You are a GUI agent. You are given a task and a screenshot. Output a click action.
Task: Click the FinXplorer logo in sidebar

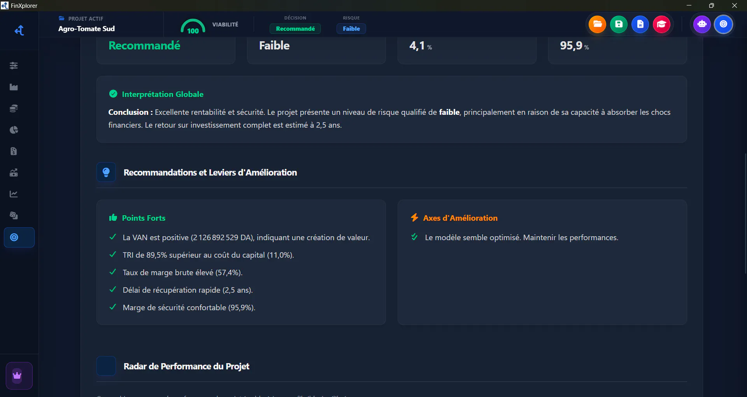coord(19,30)
